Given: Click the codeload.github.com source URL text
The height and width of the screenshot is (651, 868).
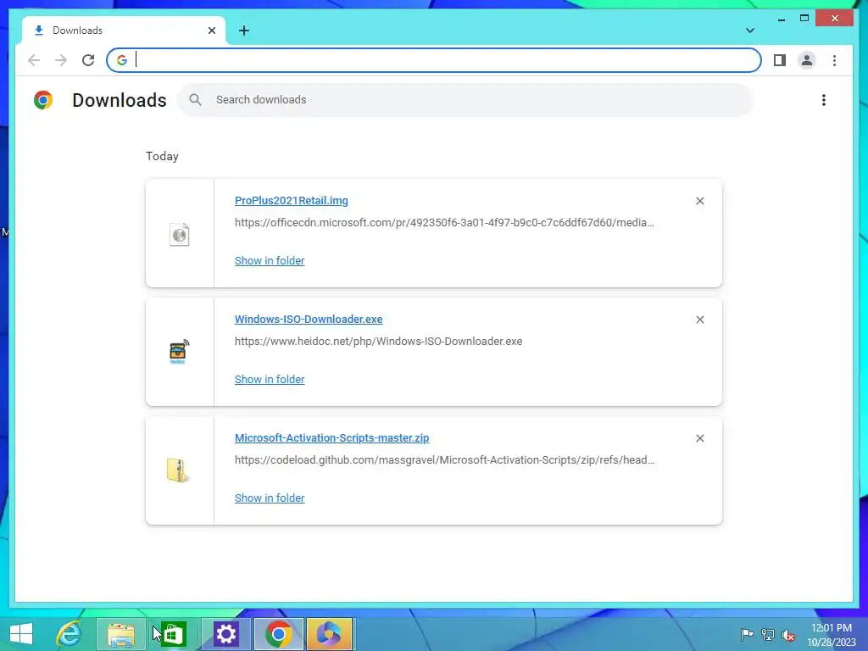Looking at the screenshot, I should tap(444, 459).
